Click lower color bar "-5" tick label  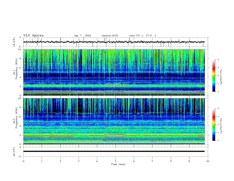(218, 125)
